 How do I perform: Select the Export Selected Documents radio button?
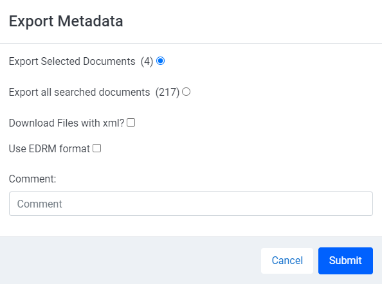coord(160,61)
